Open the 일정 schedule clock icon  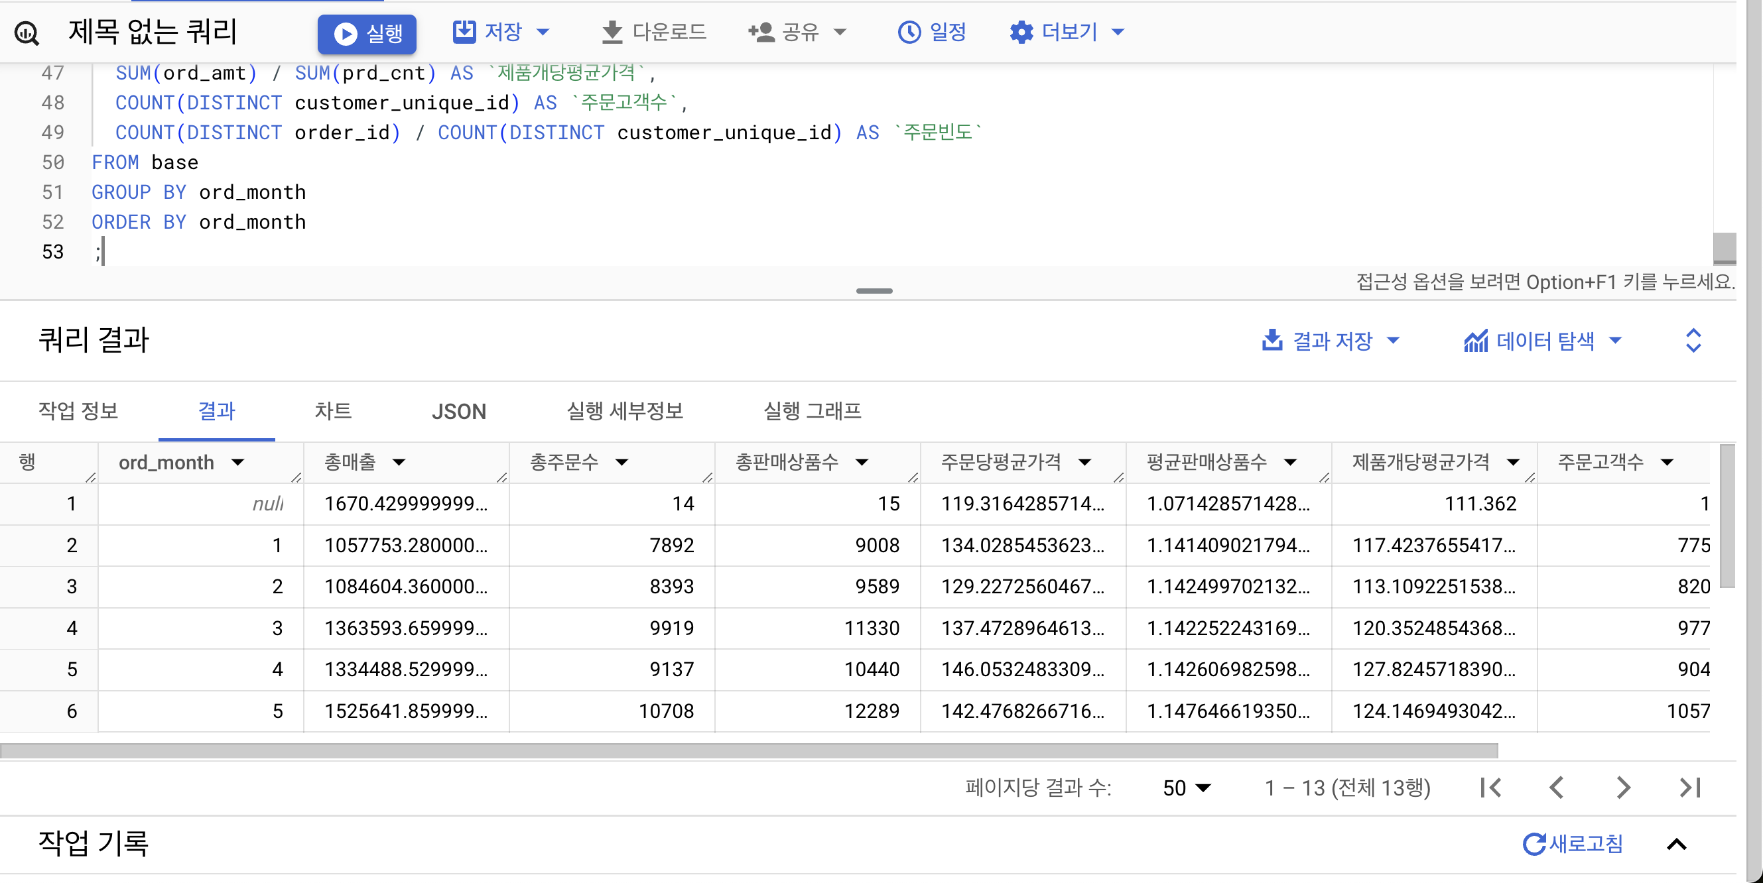pos(909,32)
